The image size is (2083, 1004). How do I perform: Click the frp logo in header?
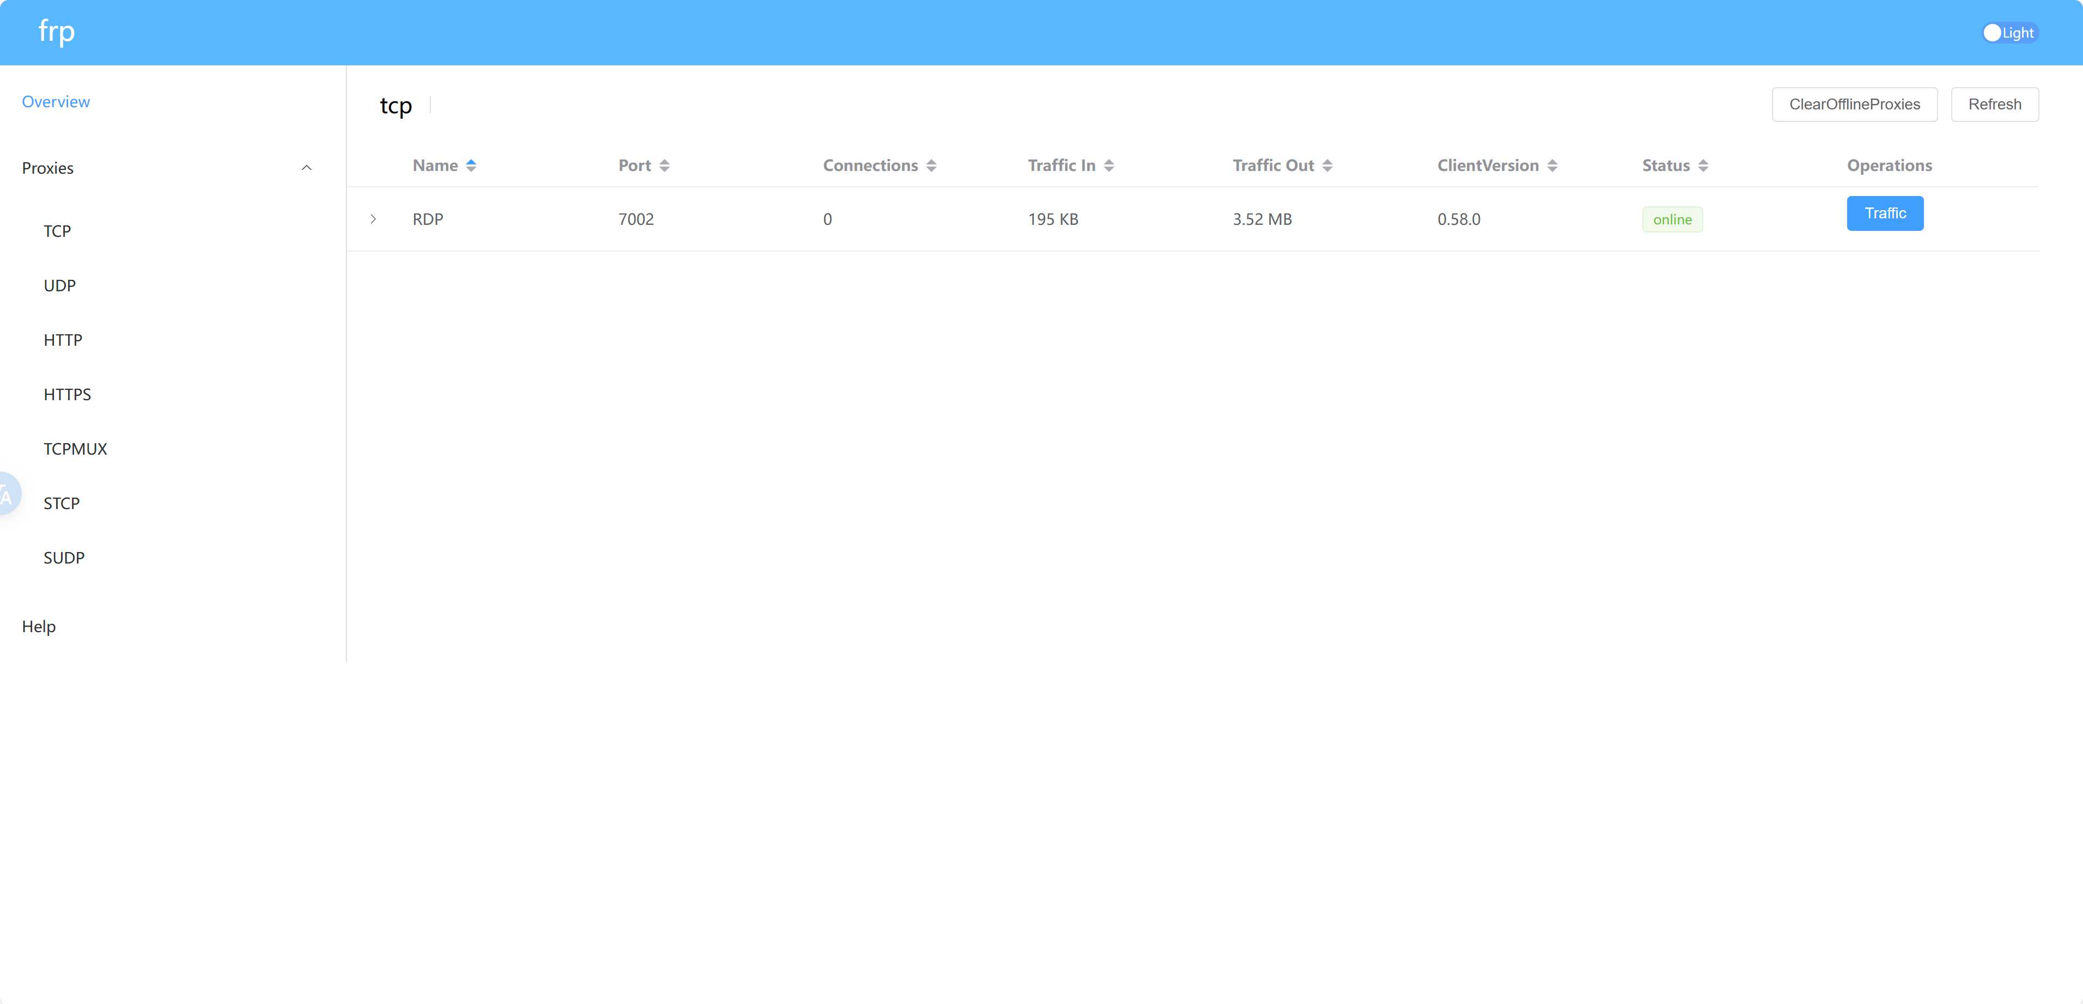[57, 32]
